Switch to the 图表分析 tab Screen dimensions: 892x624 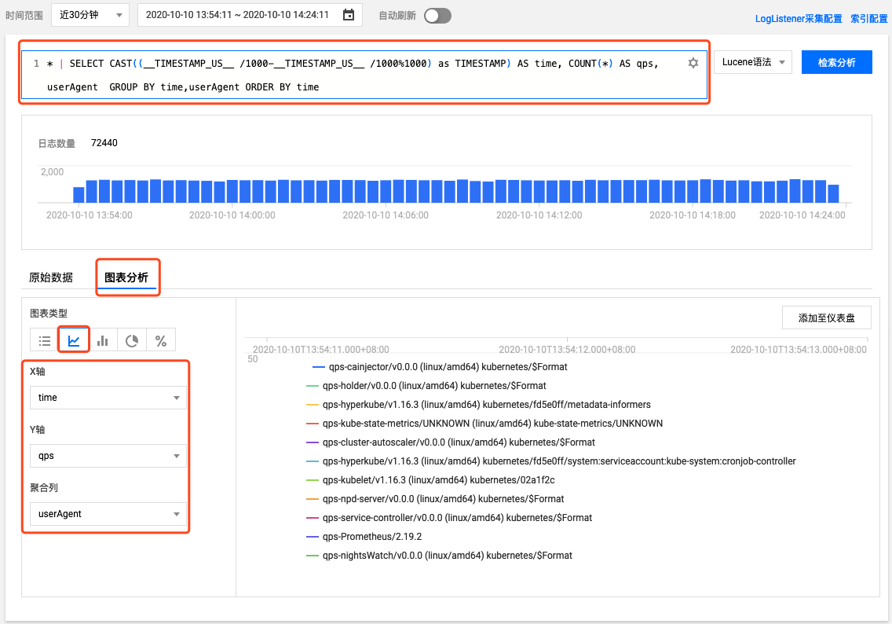(126, 277)
